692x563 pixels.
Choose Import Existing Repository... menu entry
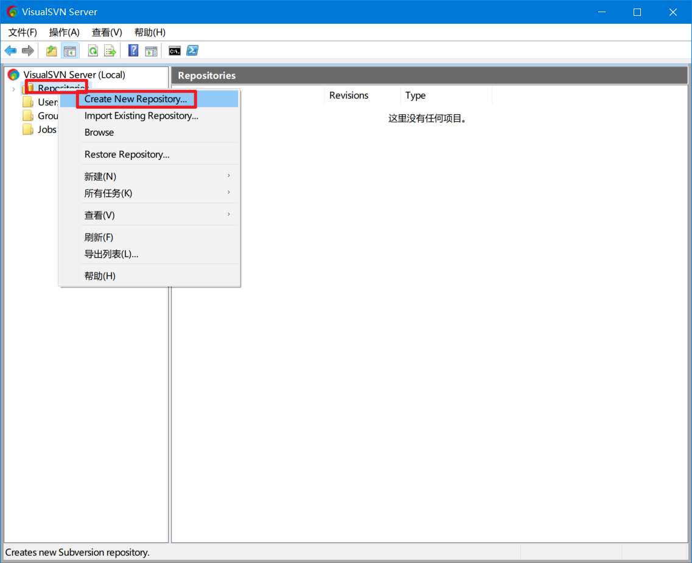tap(149, 116)
